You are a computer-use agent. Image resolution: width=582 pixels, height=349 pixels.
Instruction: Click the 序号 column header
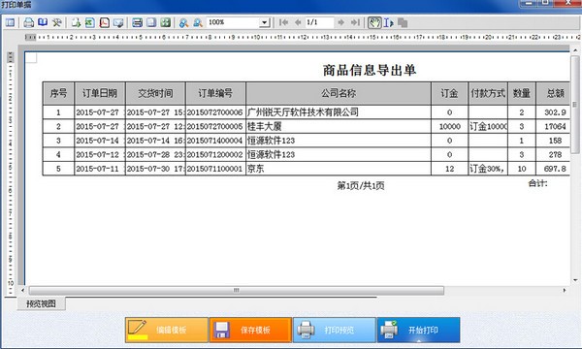(58, 93)
